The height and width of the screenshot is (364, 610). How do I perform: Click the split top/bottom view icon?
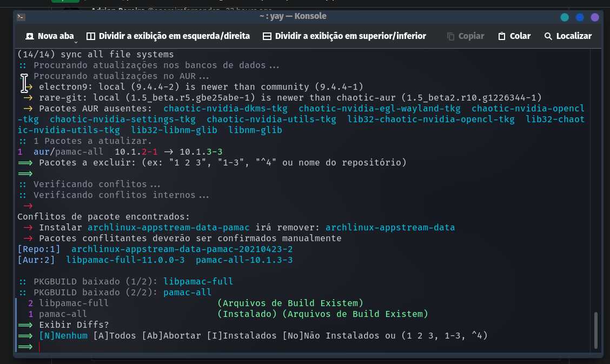tap(267, 36)
